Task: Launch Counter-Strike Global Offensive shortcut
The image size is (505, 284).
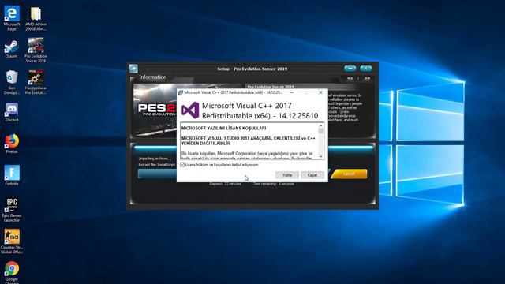Action: pos(12,241)
